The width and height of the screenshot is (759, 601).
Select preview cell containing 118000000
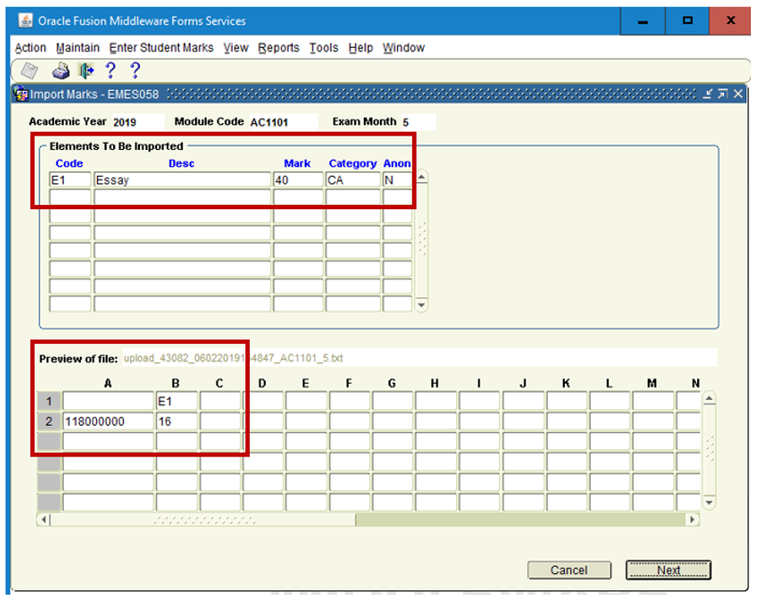[x=108, y=421]
